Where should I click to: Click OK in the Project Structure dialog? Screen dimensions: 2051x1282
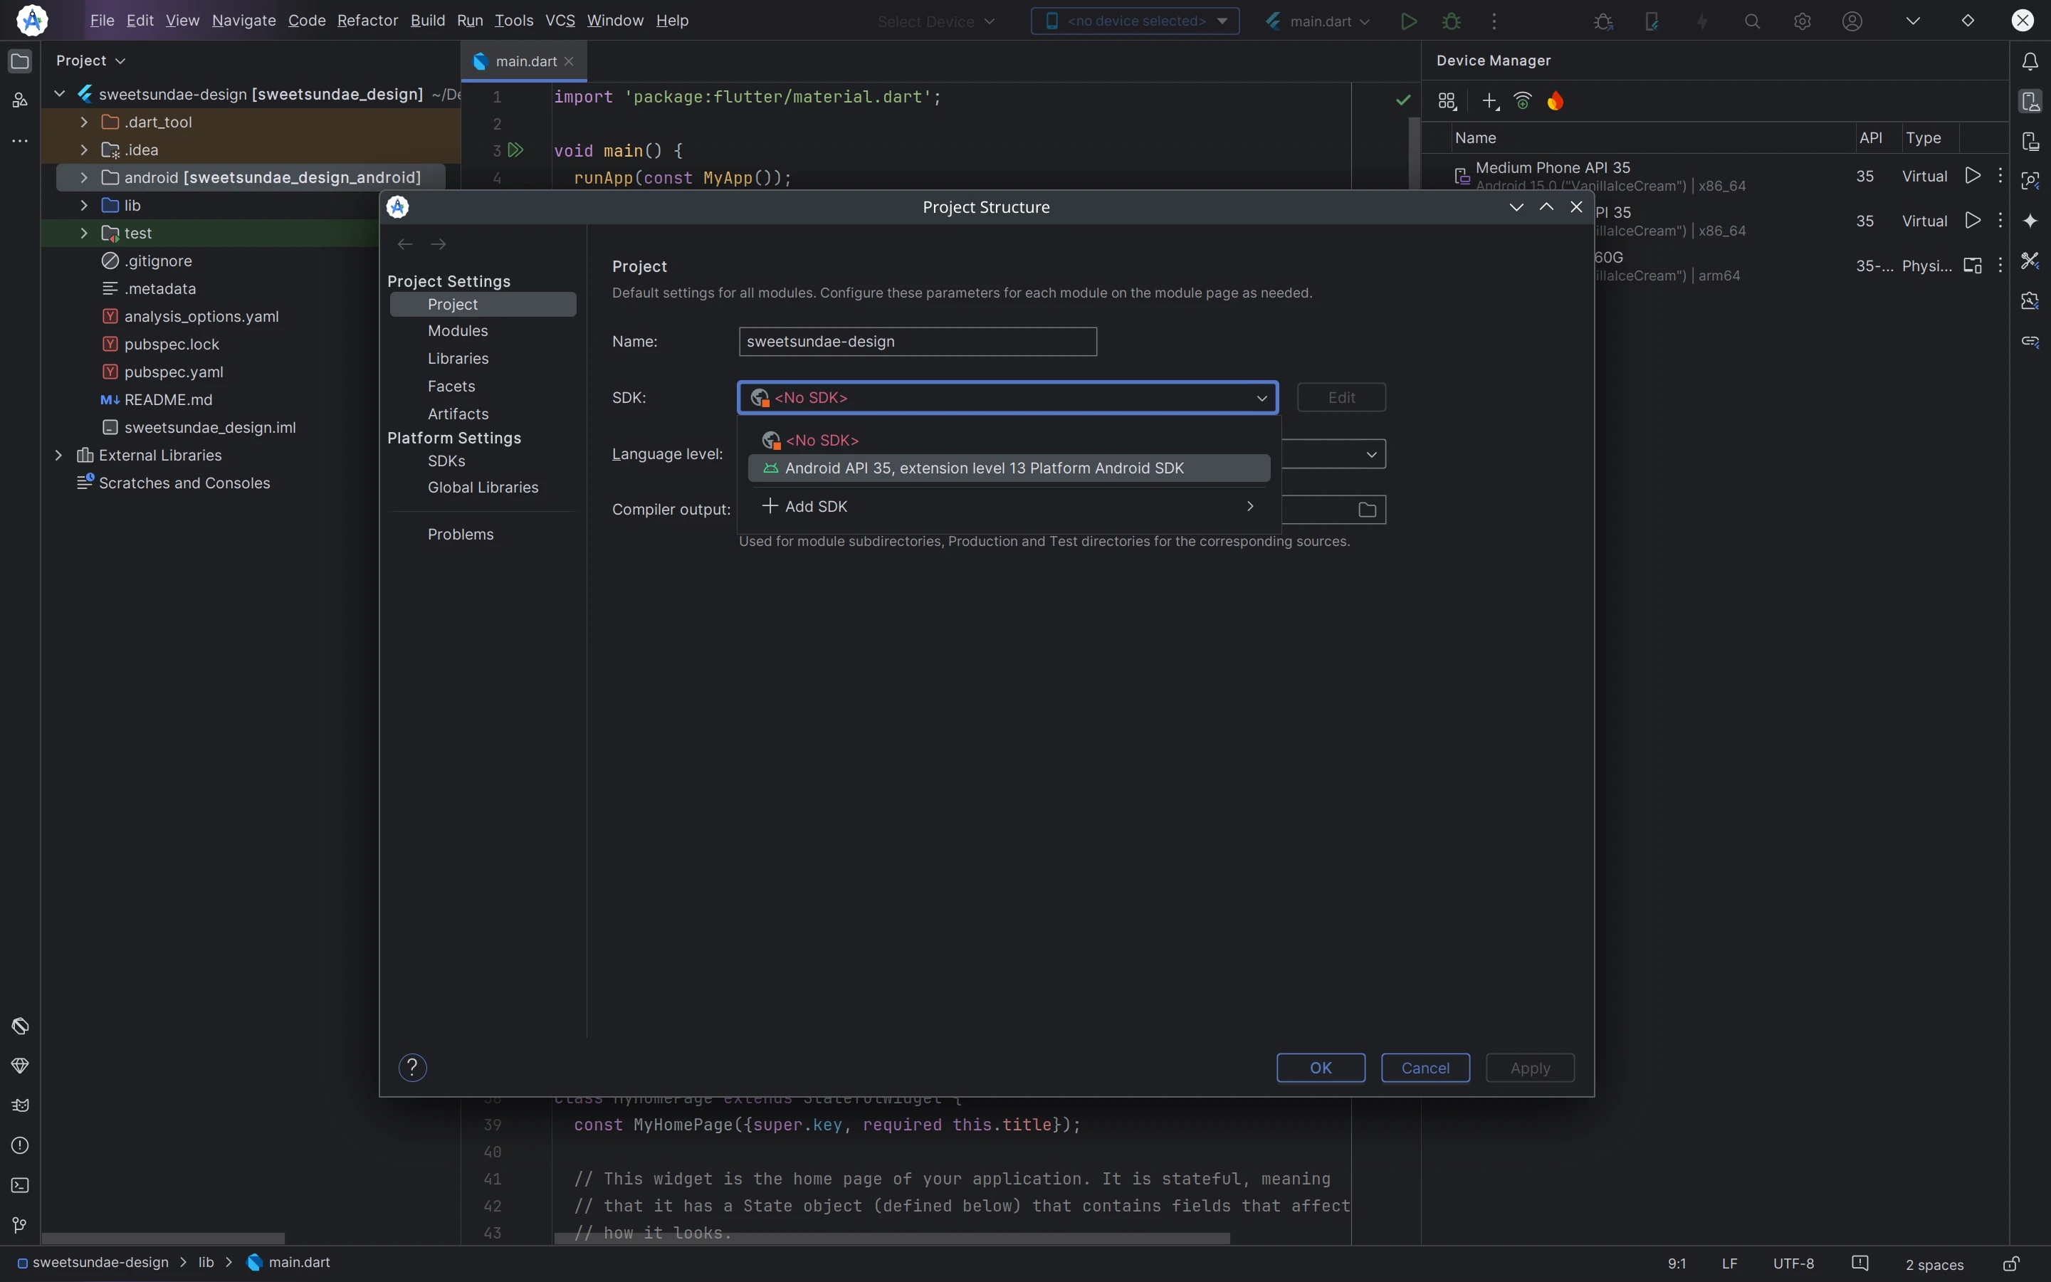click(x=1320, y=1068)
